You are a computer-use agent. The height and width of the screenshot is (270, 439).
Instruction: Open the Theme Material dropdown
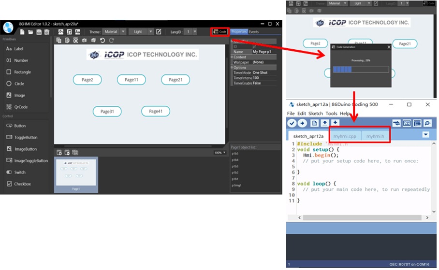pos(114,31)
